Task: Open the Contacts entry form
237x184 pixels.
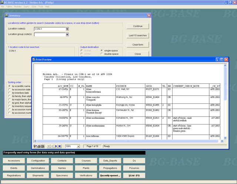Action: (62, 161)
